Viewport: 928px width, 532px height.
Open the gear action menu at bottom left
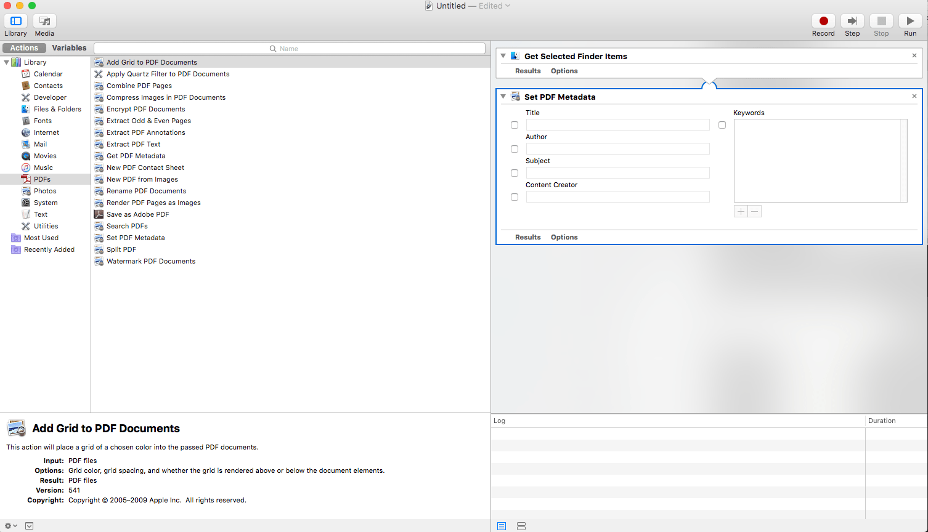(10, 526)
